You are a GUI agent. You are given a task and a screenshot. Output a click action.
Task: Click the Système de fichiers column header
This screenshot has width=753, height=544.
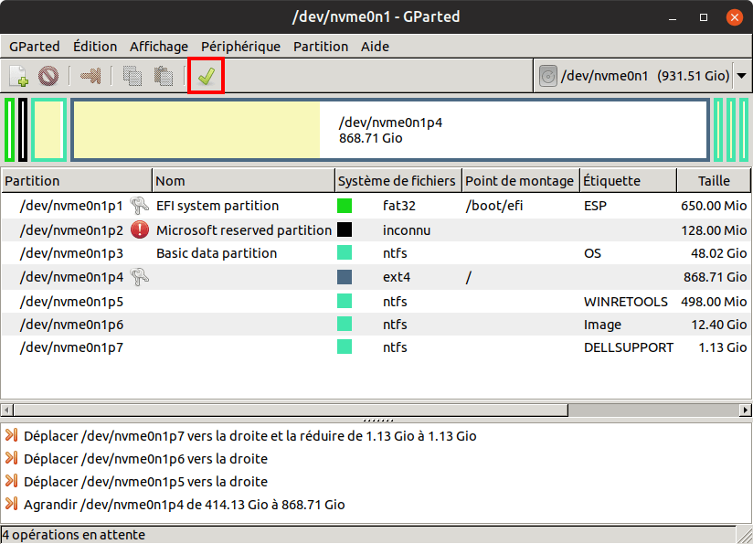click(398, 181)
